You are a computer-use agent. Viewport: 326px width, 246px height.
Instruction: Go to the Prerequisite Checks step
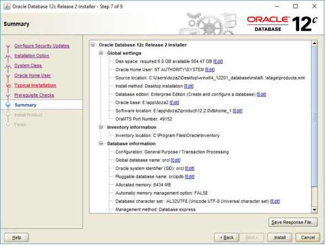(x=34, y=95)
